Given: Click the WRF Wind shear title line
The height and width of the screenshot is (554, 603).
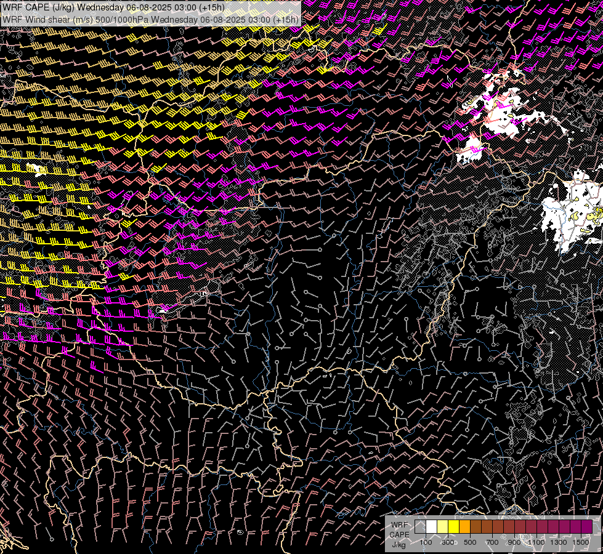Looking at the screenshot, I should click(x=150, y=20).
